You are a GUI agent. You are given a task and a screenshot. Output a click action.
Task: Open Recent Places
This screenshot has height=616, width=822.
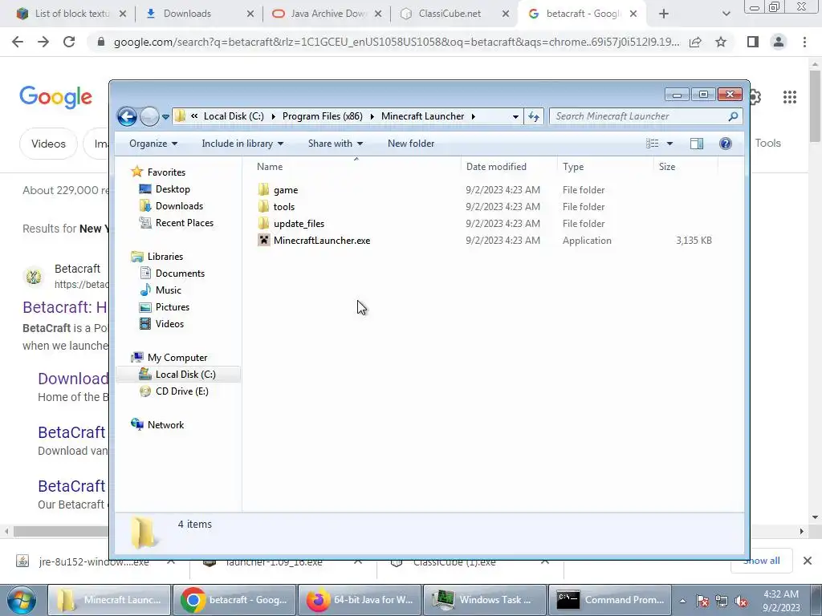(x=185, y=223)
